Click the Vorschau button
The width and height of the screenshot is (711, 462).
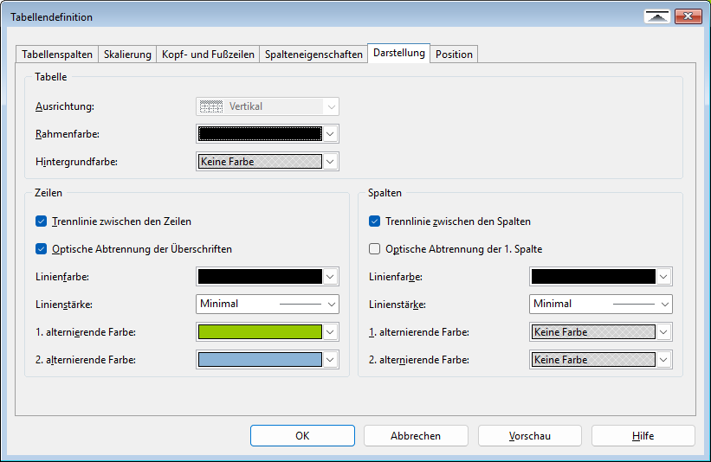pos(529,436)
